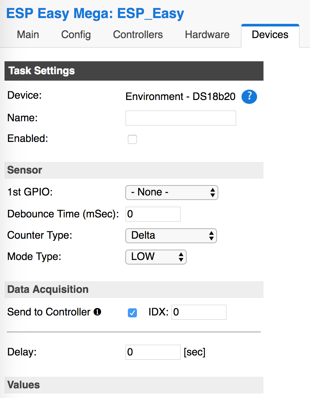Switch to the Config tab
The width and height of the screenshot is (310, 398).
(x=76, y=35)
